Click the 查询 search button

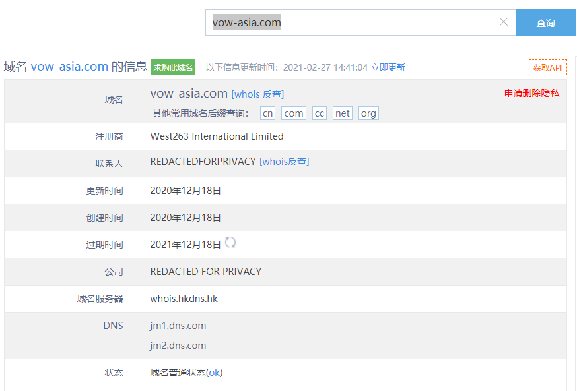[x=545, y=23]
